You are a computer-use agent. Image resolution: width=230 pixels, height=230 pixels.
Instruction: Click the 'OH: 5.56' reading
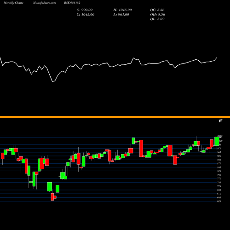click(x=157, y=15)
